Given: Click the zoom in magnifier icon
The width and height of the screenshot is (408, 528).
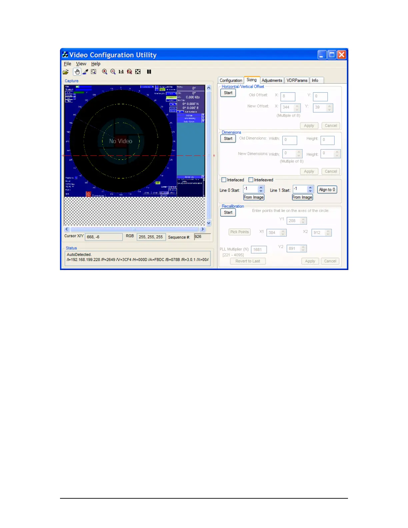Looking at the screenshot, I should click(x=105, y=72).
